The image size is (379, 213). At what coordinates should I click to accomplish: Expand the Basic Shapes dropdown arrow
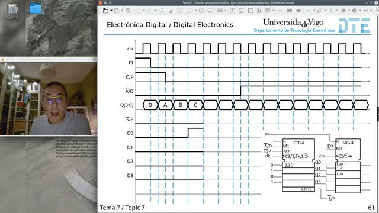tap(349, 11)
